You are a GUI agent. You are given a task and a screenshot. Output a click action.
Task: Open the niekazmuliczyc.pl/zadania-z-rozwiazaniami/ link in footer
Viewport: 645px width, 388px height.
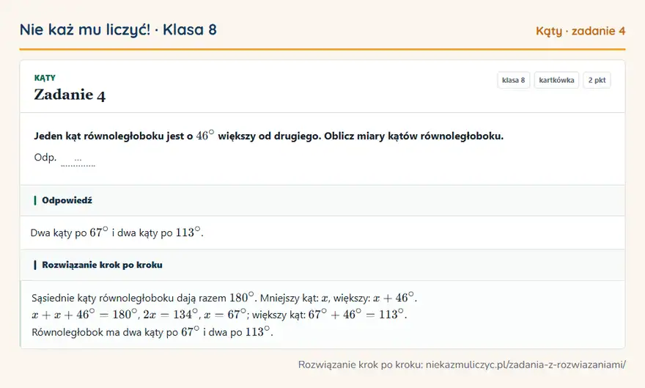coord(526,365)
